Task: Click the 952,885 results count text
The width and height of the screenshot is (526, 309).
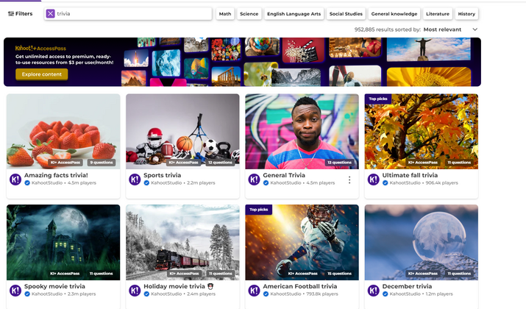Action: click(x=388, y=29)
